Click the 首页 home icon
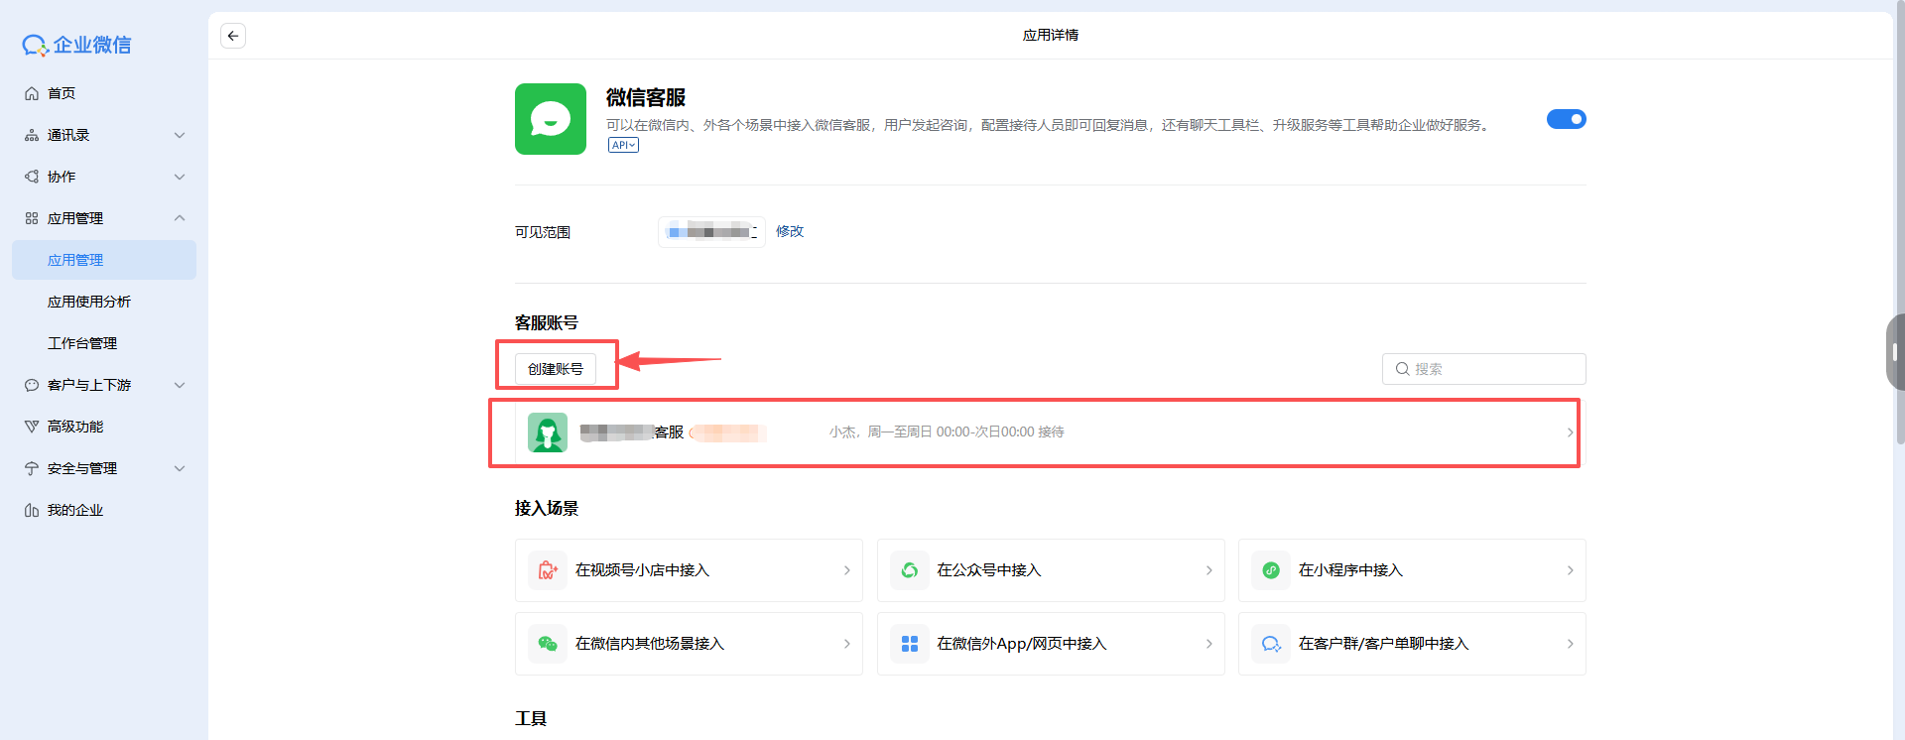Image resolution: width=1905 pixels, height=740 pixels. 32,93
